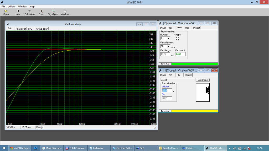Activate the Cursor tool in the toolbar
This screenshot has height=151, width=269.
coord(41,12)
